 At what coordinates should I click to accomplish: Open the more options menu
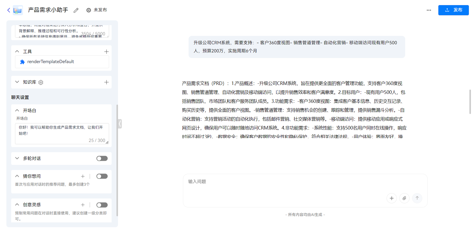tap(429, 10)
